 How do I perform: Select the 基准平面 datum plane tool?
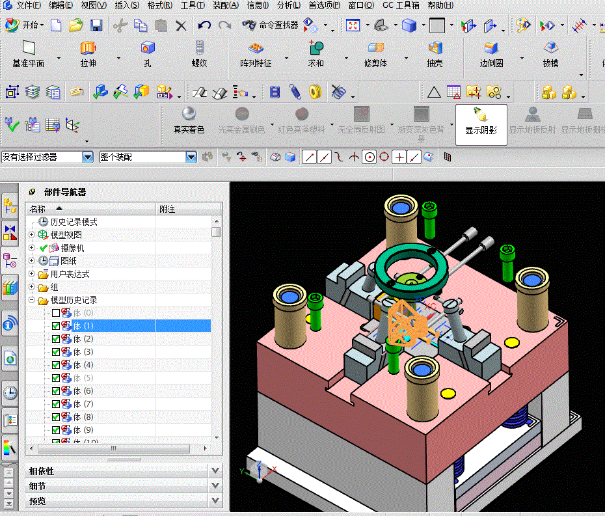click(x=29, y=54)
